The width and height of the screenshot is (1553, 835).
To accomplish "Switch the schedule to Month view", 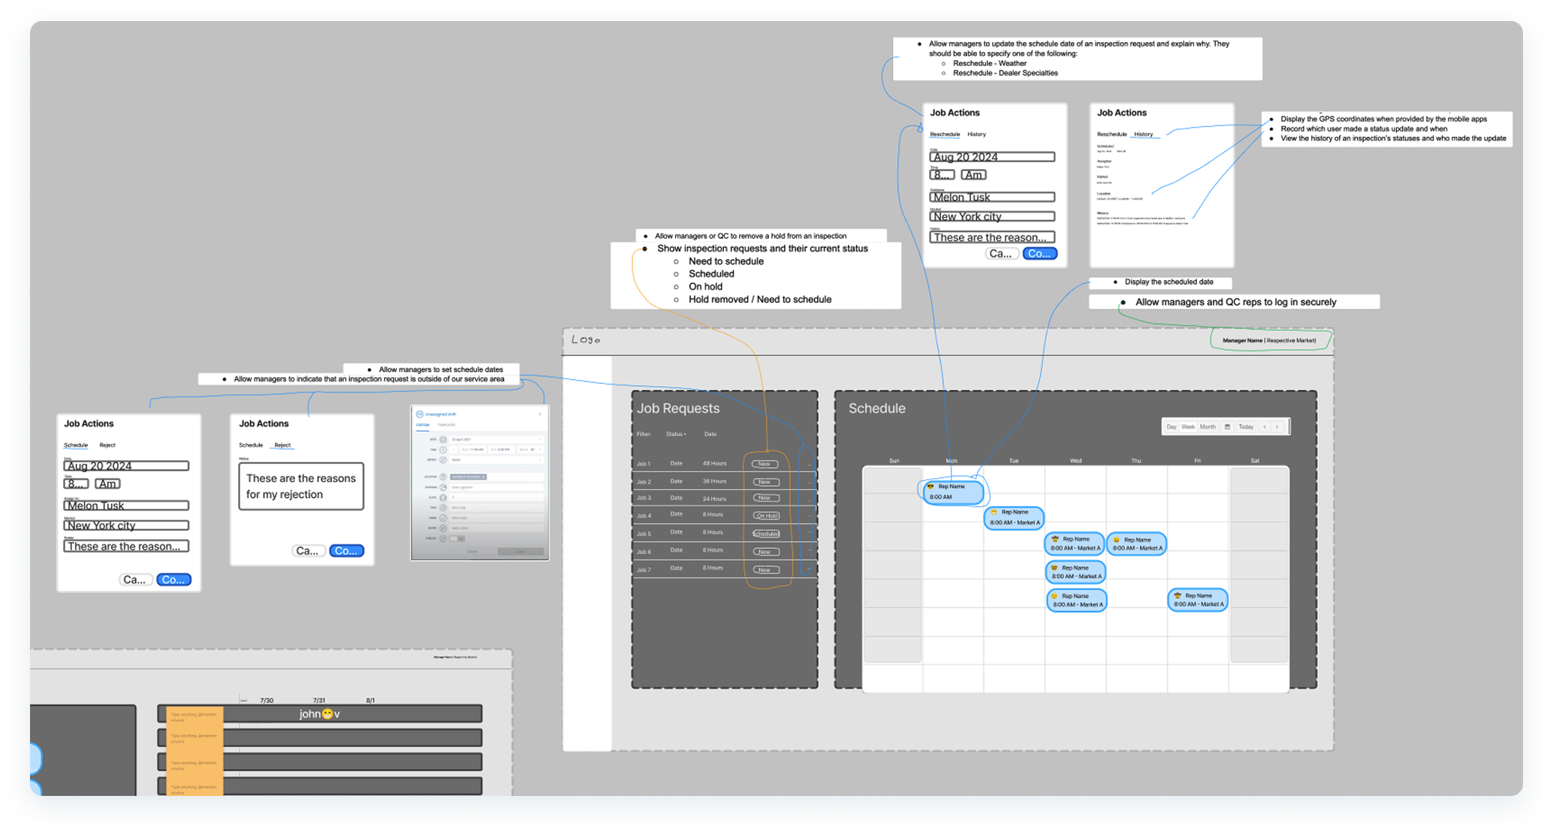I will point(1208,427).
